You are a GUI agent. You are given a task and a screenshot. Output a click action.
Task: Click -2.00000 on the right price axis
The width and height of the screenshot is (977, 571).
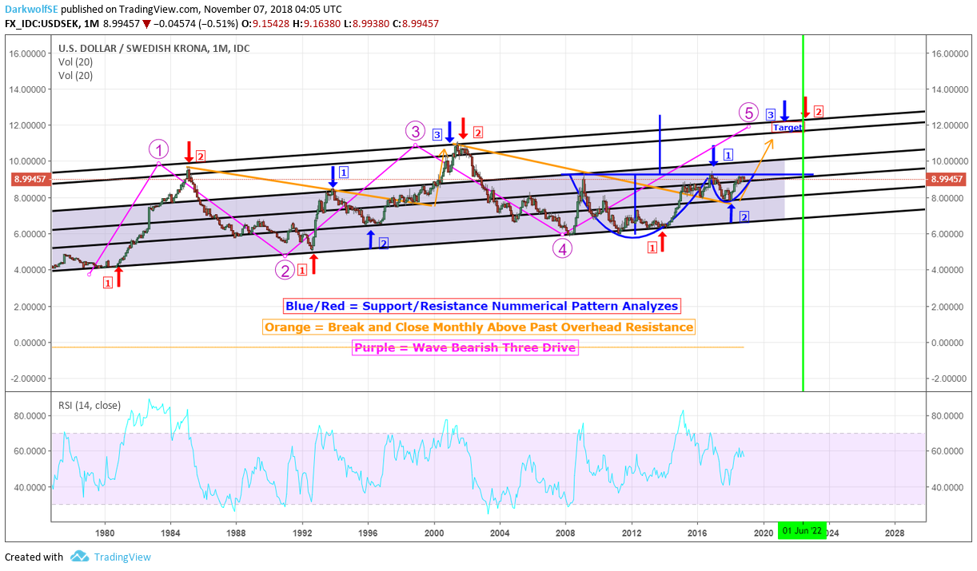click(949, 379)
